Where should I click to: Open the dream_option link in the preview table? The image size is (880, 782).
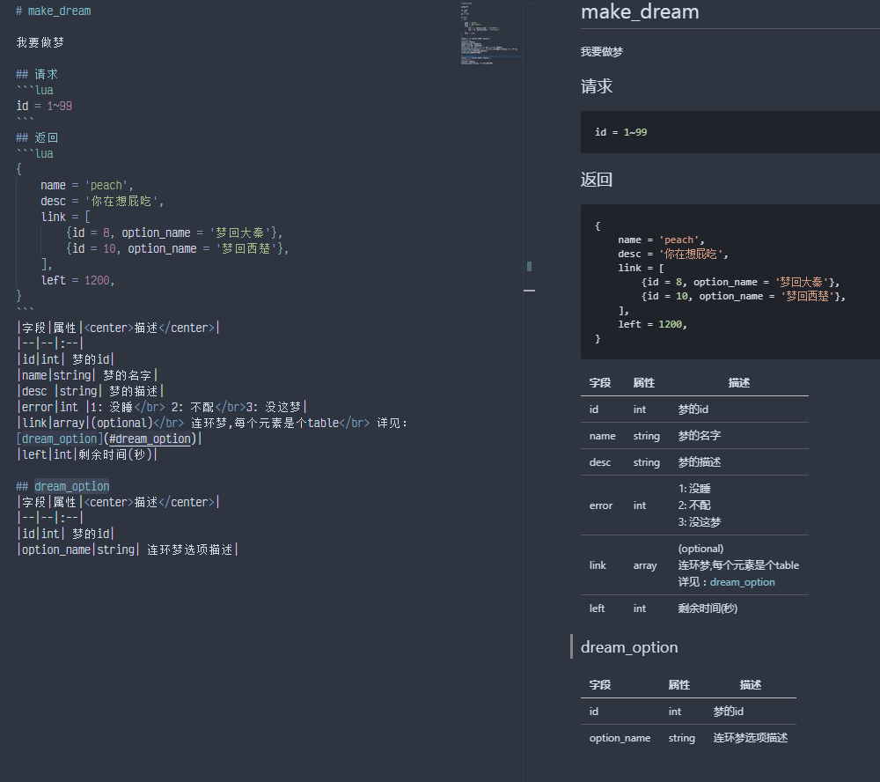742,582
